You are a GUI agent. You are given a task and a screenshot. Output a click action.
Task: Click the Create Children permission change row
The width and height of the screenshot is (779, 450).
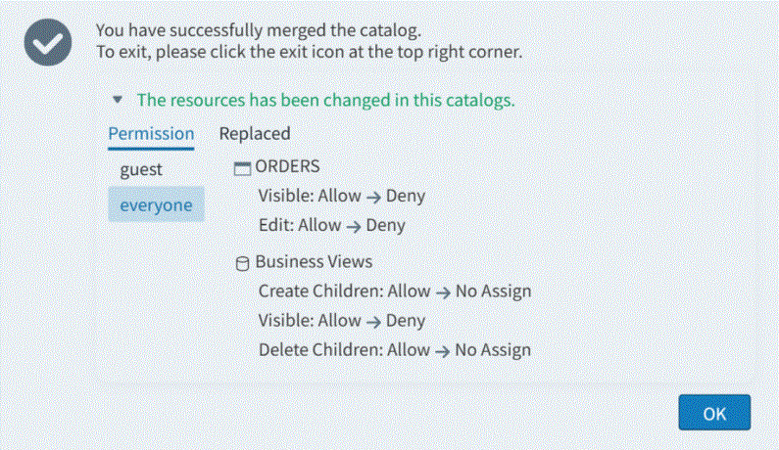395,292
